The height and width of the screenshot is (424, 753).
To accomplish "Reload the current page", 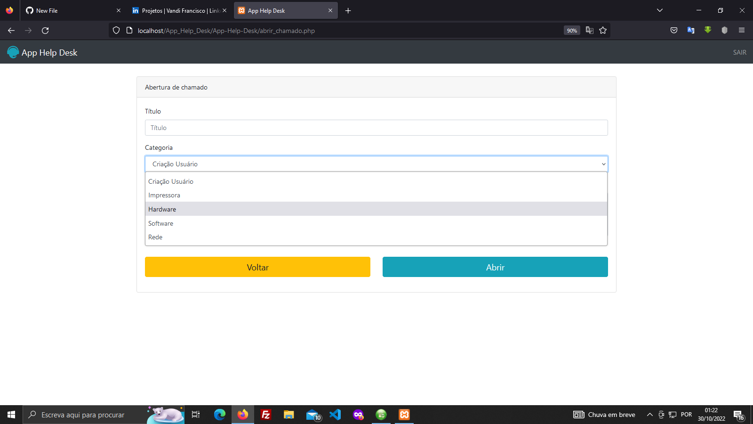I will (x=45, y=30).
